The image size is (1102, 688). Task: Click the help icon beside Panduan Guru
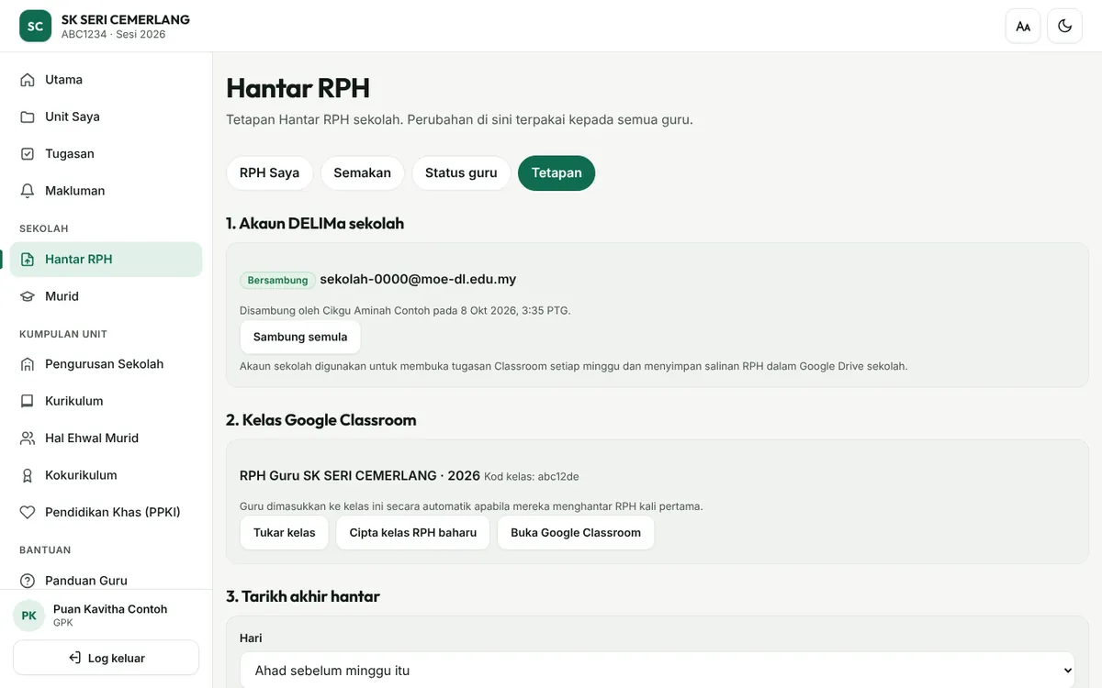point(28,581)
